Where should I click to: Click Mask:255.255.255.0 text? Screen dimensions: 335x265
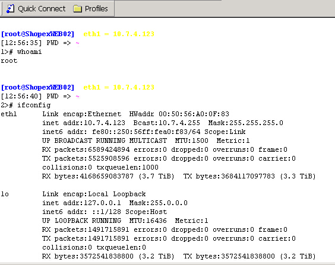pos(246,123)
